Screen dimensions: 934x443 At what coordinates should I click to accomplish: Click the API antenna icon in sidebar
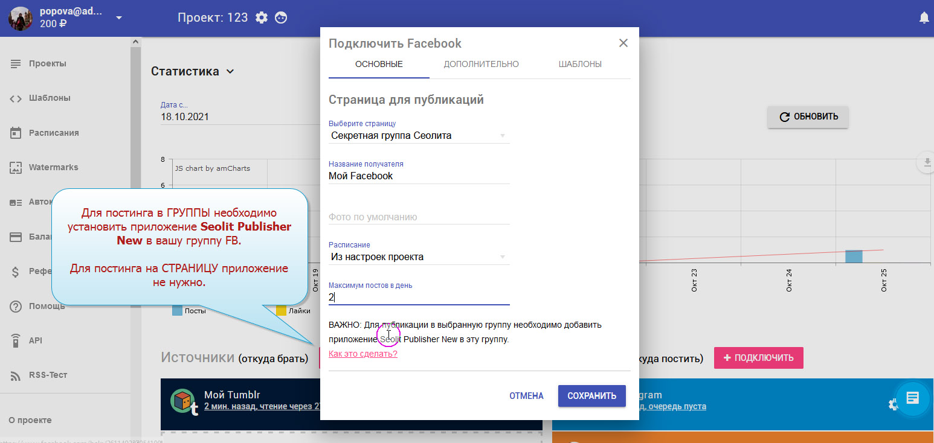tap(16, 340)
